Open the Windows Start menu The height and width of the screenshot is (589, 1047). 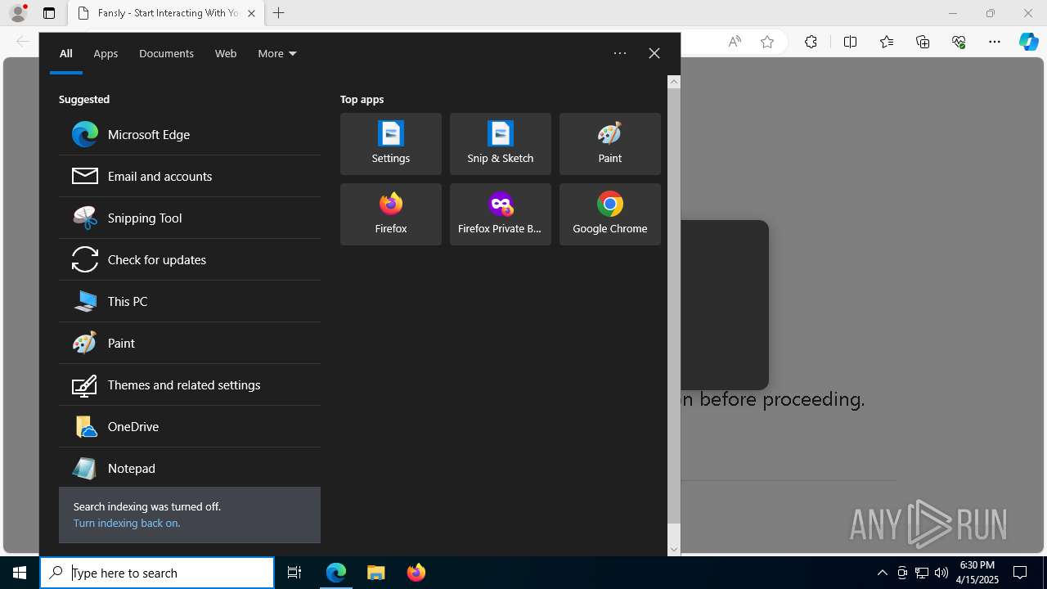coord(20,573)
